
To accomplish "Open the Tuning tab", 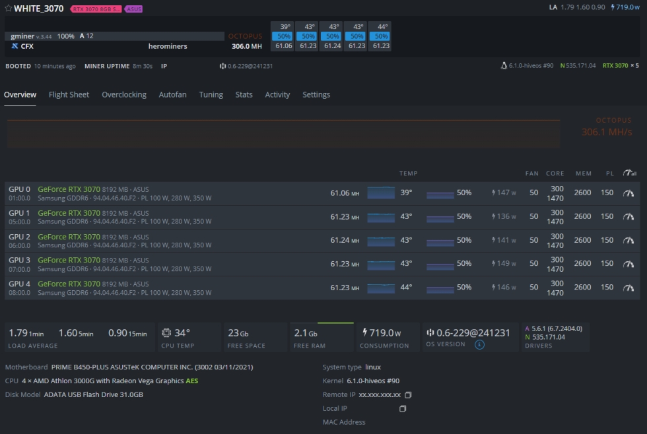I will (211, 95).
